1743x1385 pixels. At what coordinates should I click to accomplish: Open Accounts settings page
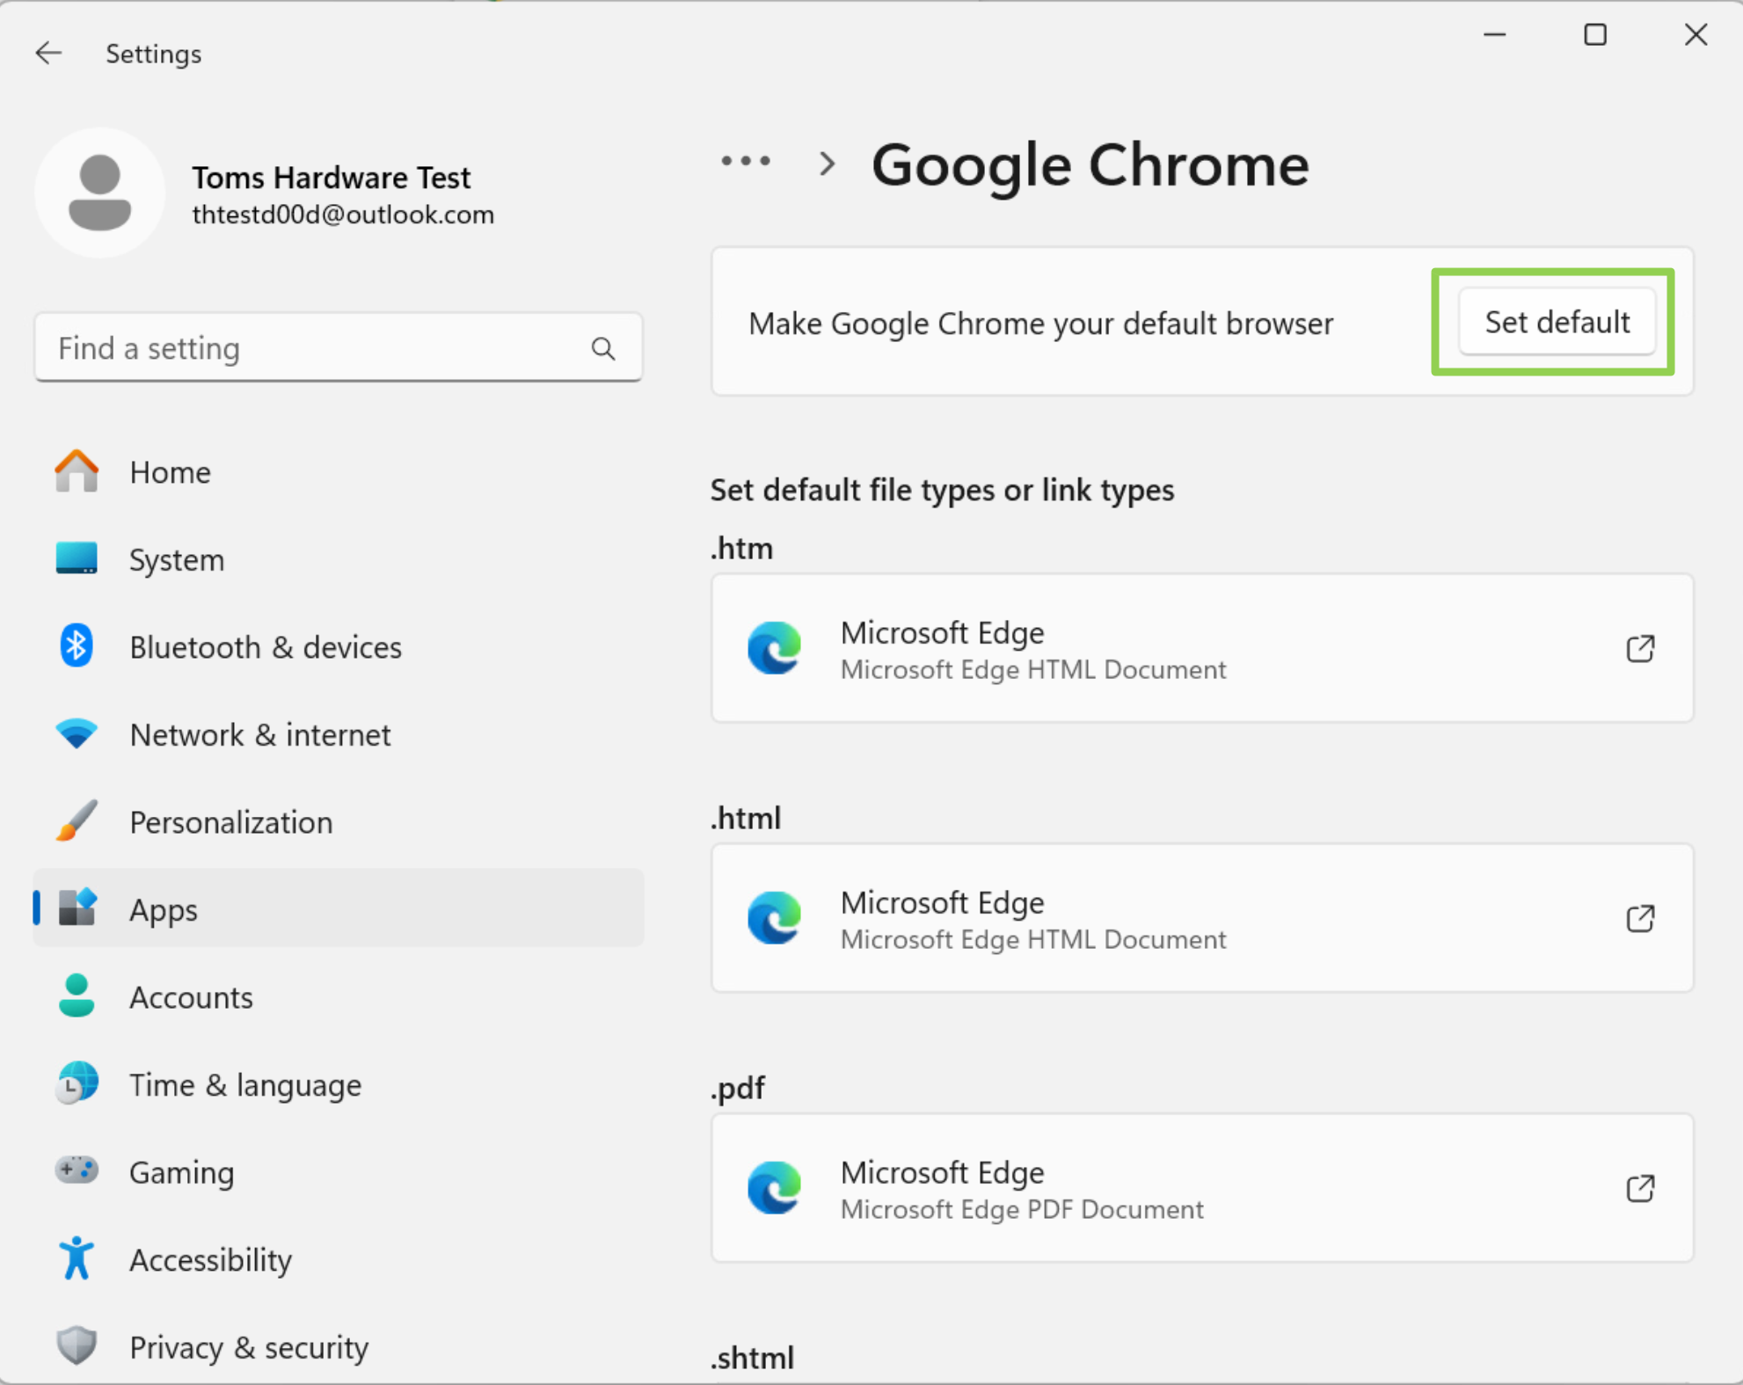tap(339, 996)
